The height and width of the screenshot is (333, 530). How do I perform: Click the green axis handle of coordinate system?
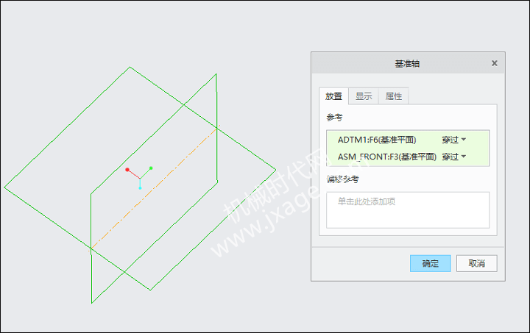pyautogui.click(x=151, y=168)
